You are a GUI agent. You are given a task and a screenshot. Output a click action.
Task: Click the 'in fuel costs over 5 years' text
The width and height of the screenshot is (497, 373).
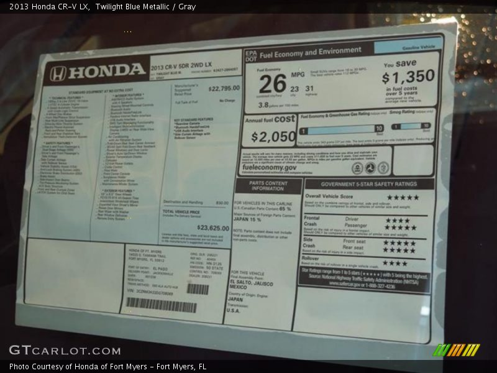[401, 91]
